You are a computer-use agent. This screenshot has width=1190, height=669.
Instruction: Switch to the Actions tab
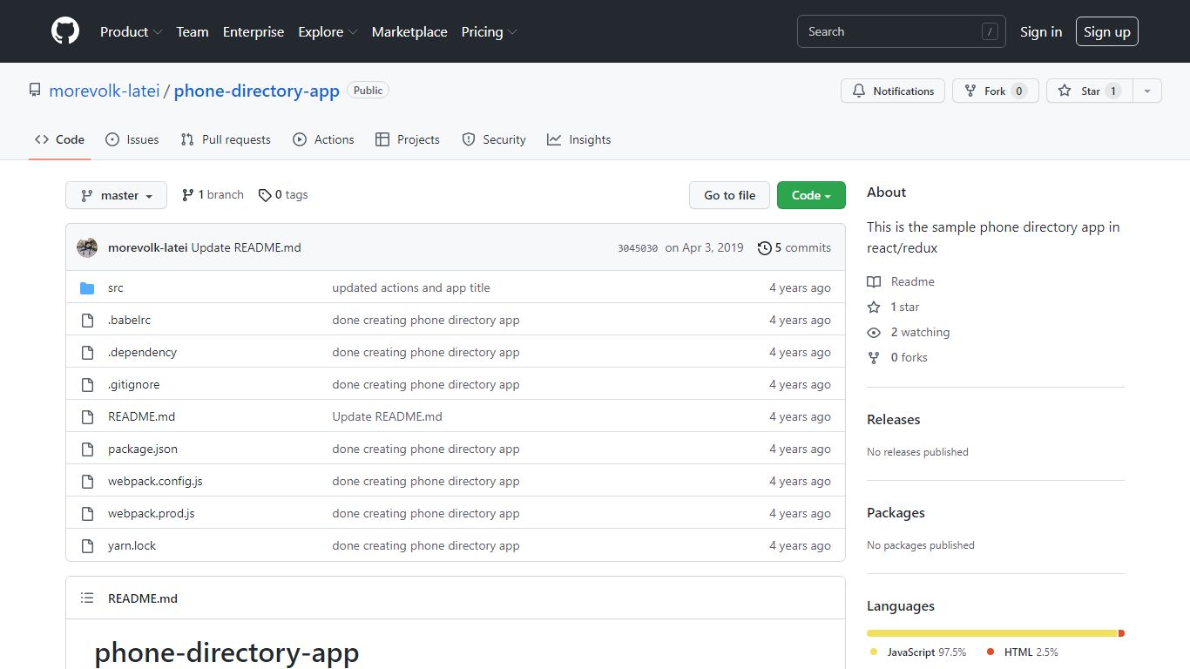coord(323,139)
